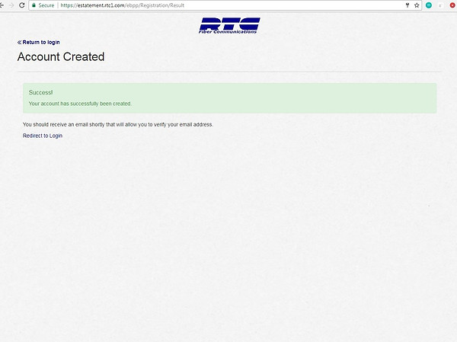Go forward with the browser arrow
Image resolution: width=457 pixels, height=342 pixels.
(11, 5)
